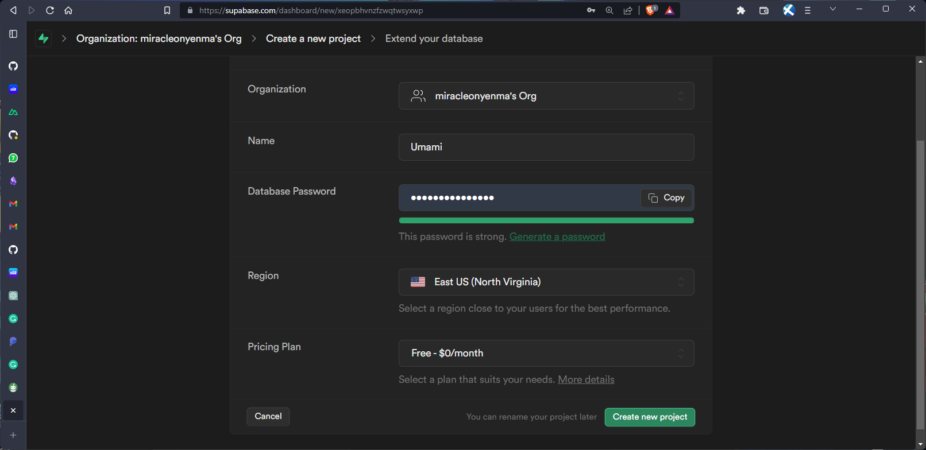Click the project Name input field

546,147
